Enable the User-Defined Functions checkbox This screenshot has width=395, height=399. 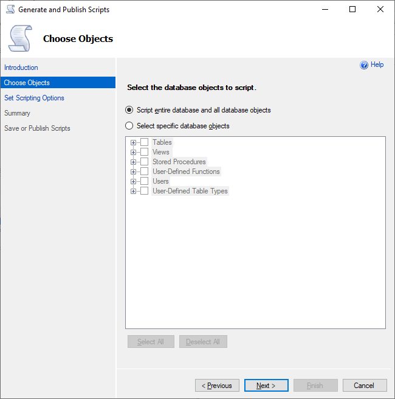(x=145, y=172)
